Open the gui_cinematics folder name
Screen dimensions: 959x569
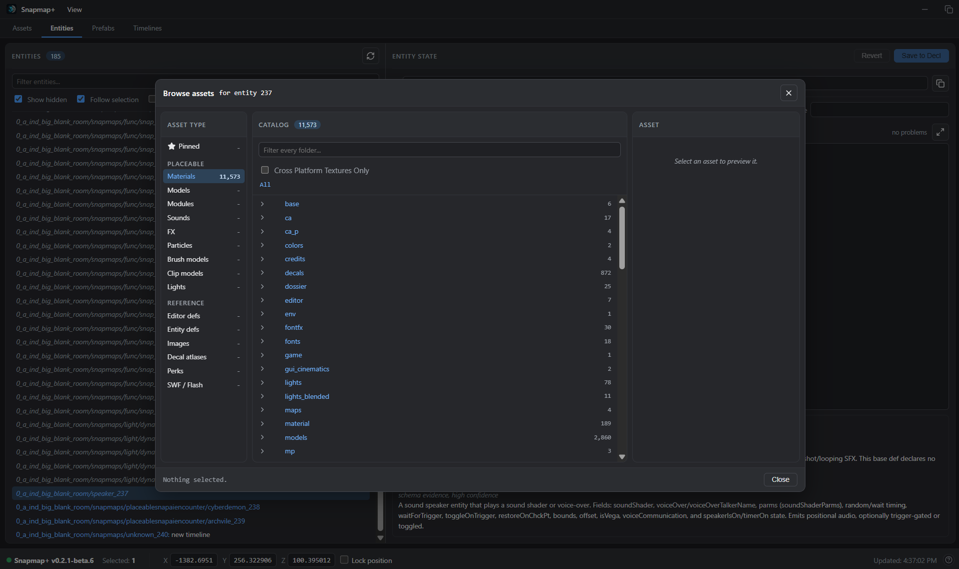307,369
